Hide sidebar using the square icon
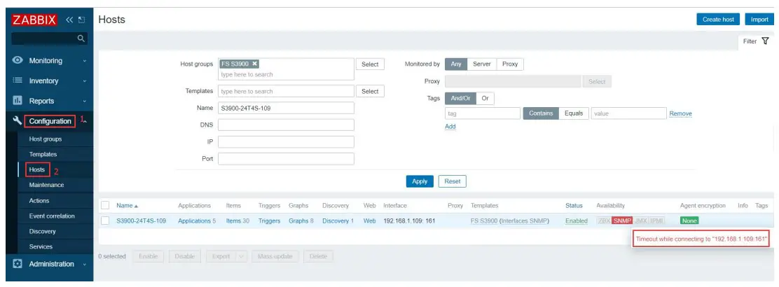 (82, 20)
